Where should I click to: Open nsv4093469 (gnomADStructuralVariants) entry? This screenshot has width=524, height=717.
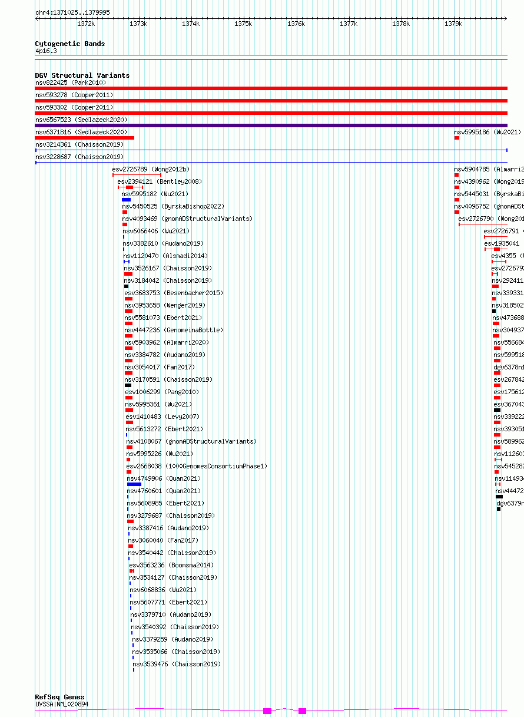click(x=187, y=219)
